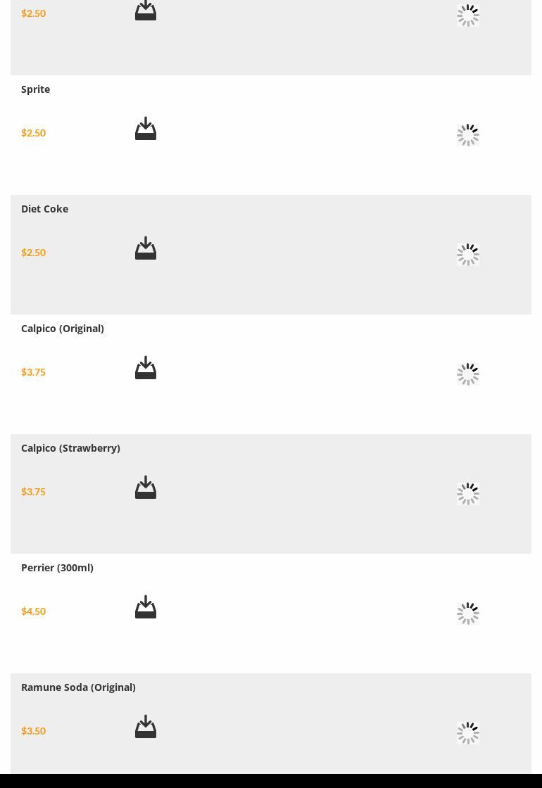Add Sprite to cart via tray icon

pyautogui.click(x=146, y=129)
